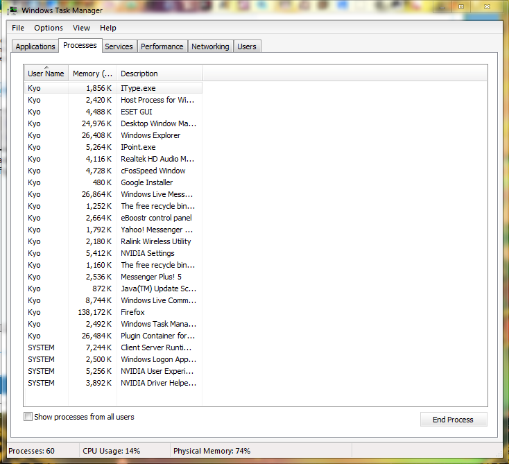Switch to the Applications tab
The image size is (509, 464).
click(x=35, y=46)
